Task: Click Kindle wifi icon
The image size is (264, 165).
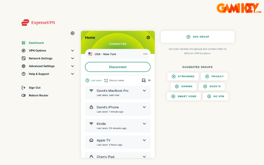Action: click(x=91, y=124)
